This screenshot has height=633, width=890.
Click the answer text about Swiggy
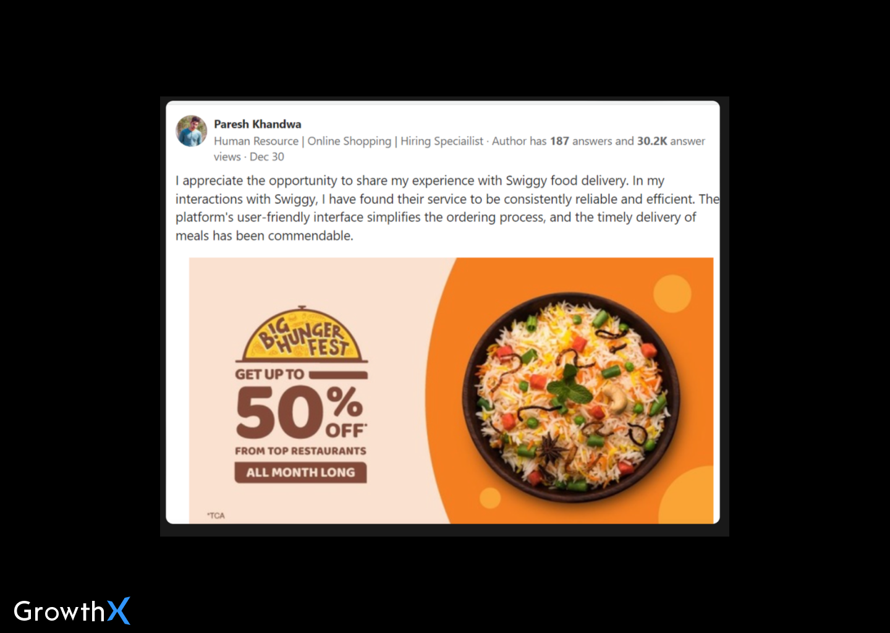coord(447,208)
